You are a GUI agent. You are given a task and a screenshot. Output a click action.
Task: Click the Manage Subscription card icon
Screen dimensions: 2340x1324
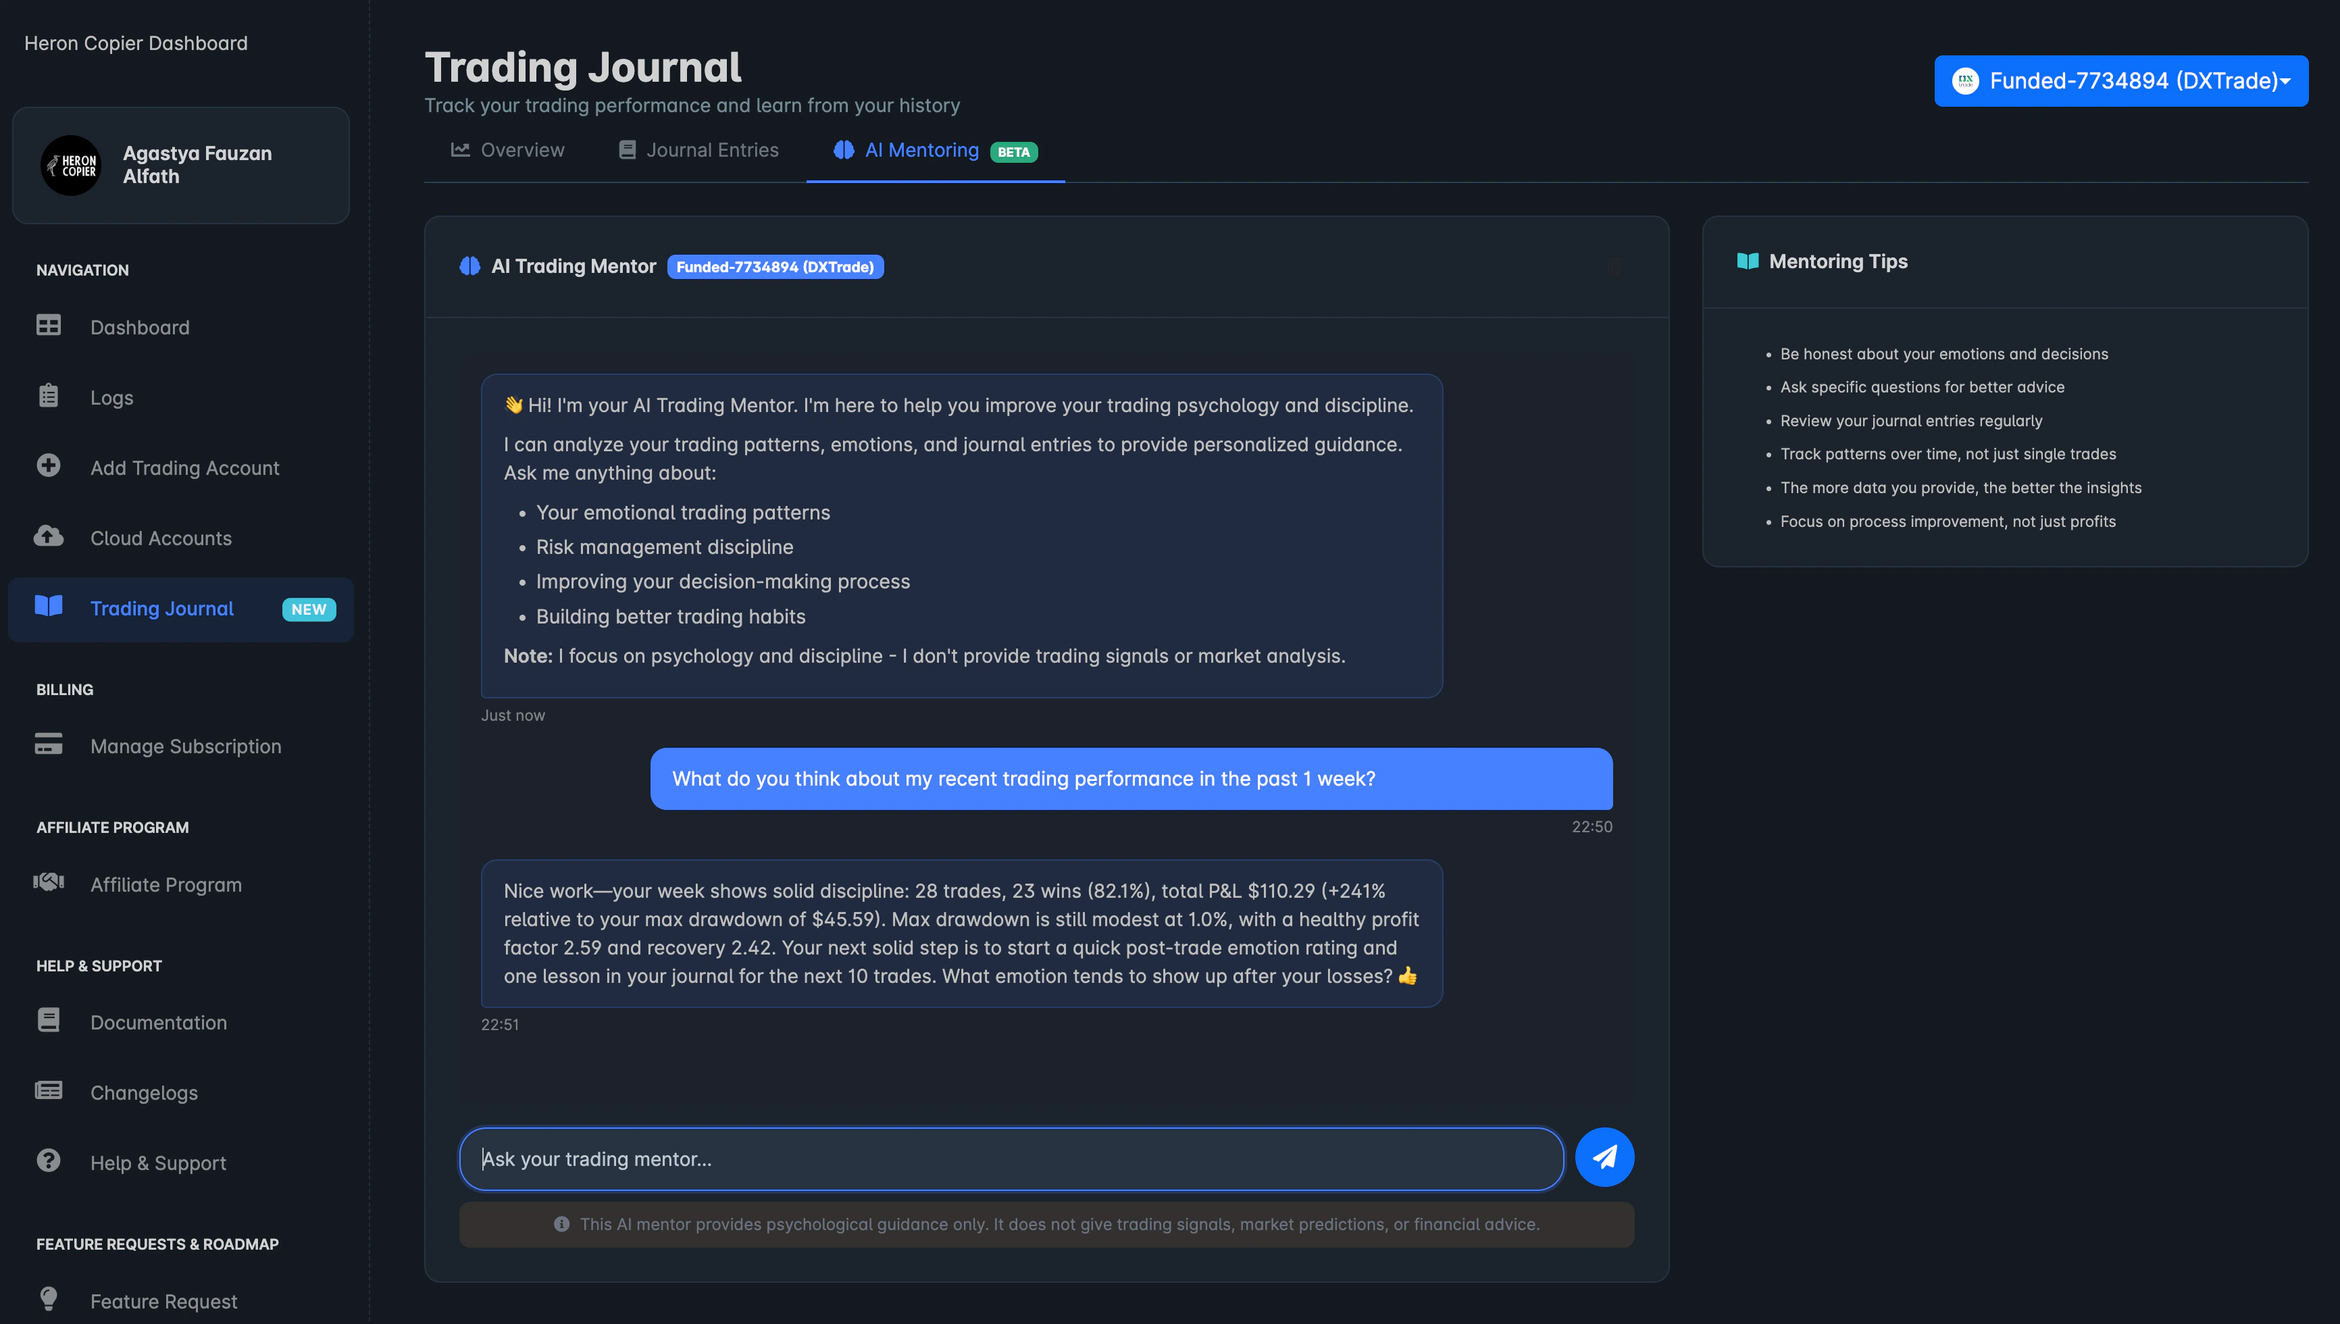coord(48,744)
